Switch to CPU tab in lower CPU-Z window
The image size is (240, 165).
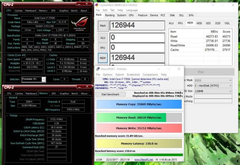[9, 94]
